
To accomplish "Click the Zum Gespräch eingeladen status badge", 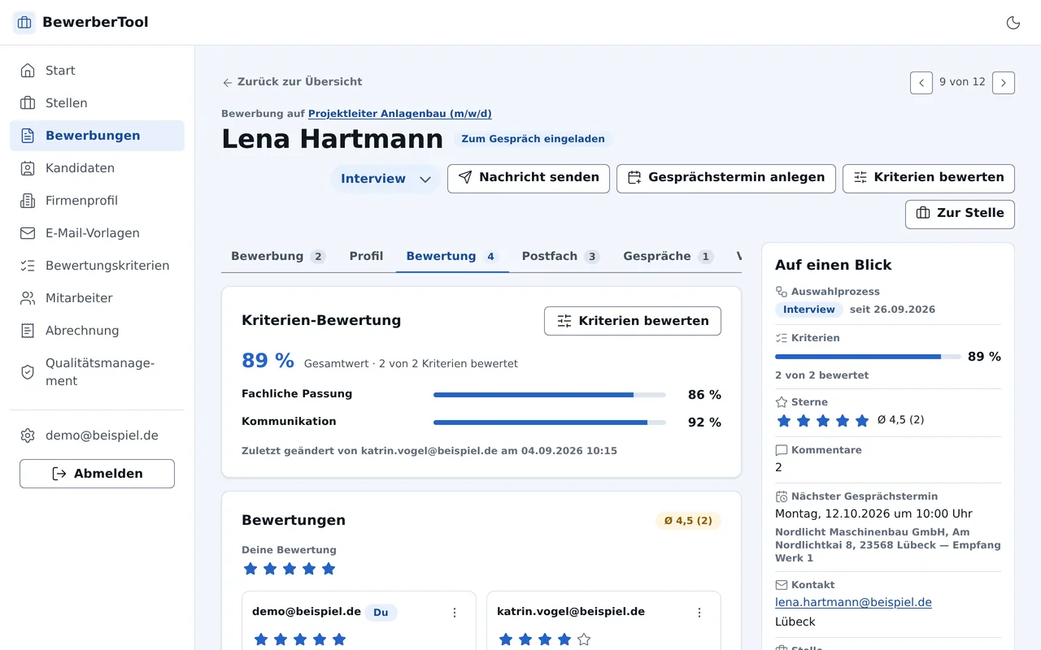I will [x=534, y=139].
